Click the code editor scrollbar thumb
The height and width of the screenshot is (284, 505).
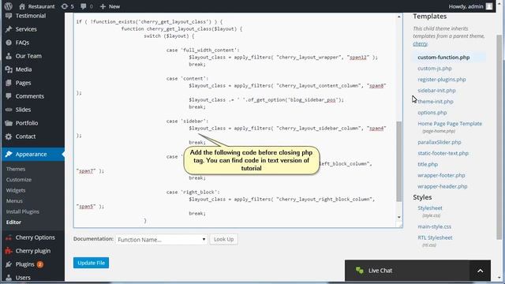(x=399, y=161)
